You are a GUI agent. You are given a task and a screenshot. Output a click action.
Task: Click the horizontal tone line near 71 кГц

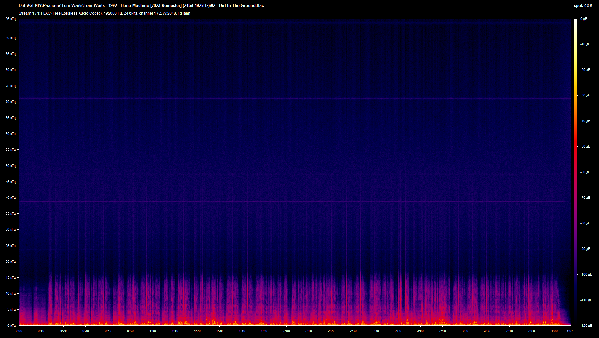(x=295, y=99)
